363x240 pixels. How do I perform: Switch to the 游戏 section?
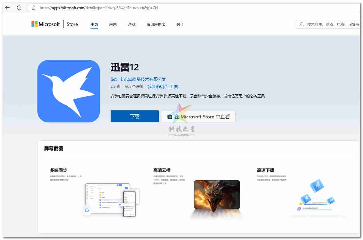[x=131, y=24]
